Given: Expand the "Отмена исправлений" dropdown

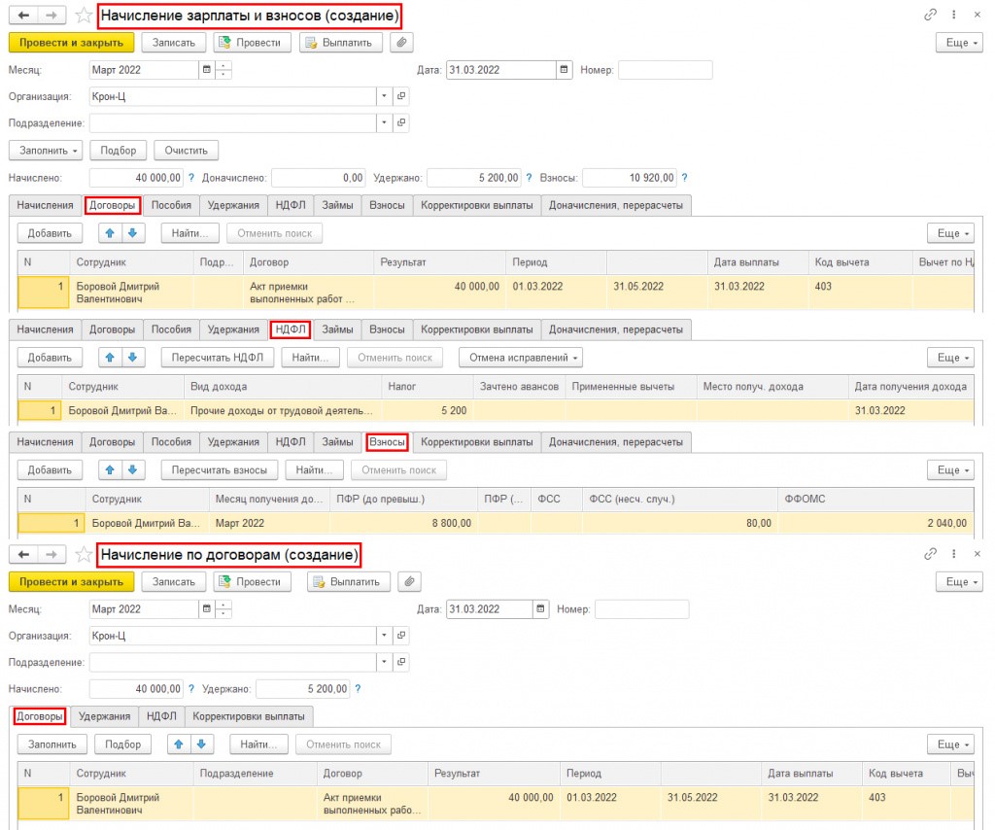Looking at the screenshot, I should [524, 358].
